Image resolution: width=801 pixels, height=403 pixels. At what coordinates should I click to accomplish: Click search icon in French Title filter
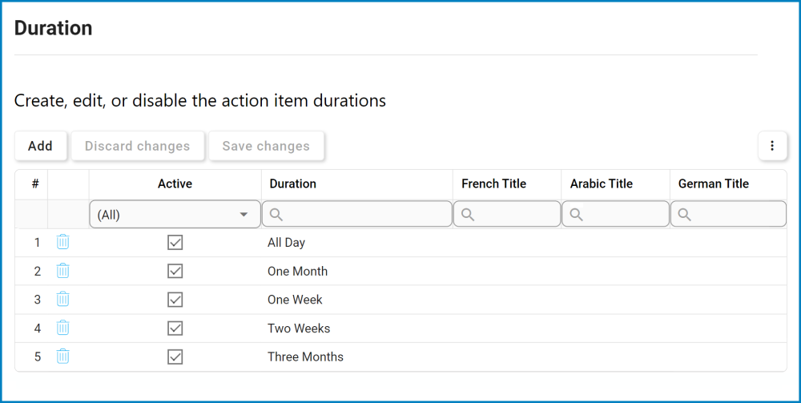click(468, 215)
